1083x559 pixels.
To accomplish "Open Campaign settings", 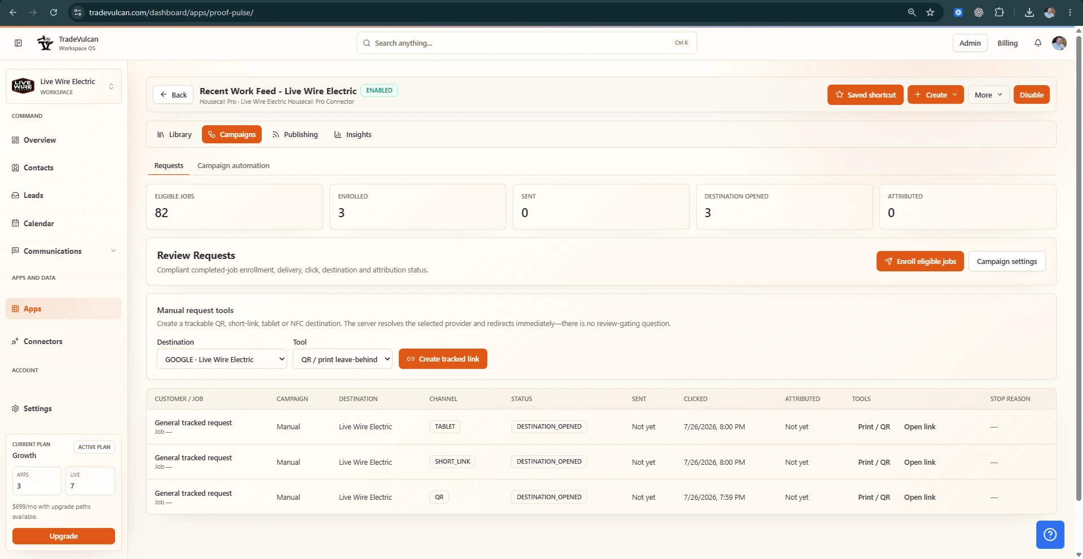I will point(1007,261).
